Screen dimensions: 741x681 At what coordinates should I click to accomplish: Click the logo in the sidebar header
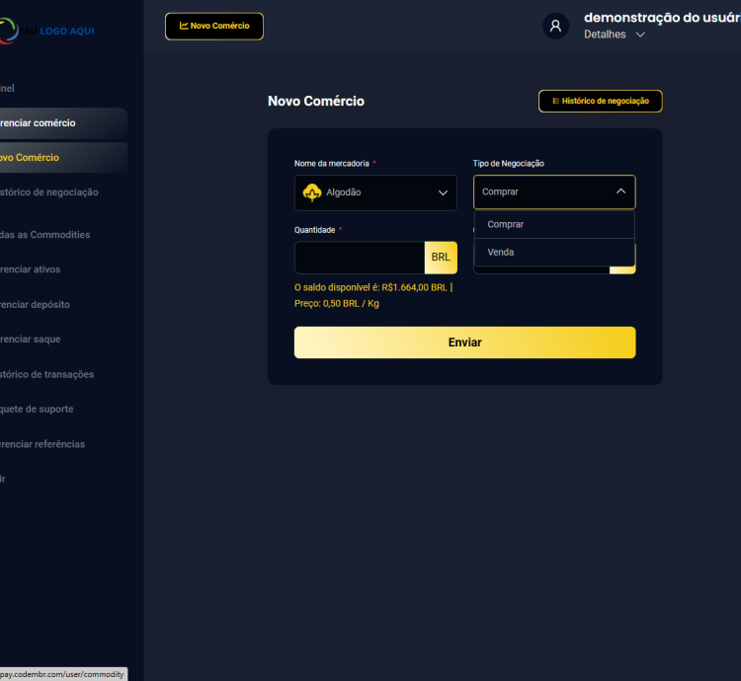47,30
